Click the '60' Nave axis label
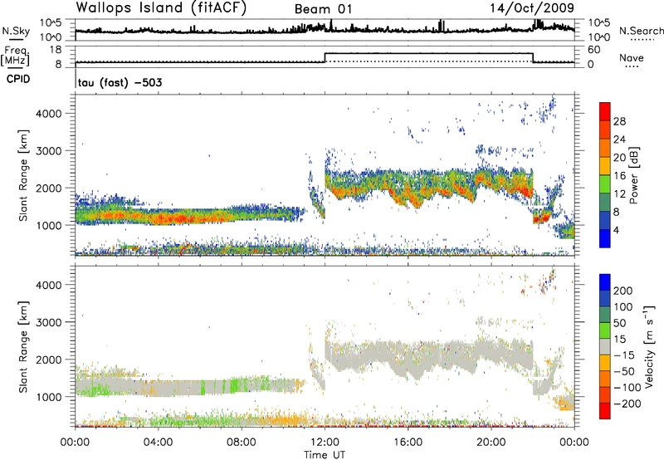Viewport: 664px width, 460px height. coord(593,50)
